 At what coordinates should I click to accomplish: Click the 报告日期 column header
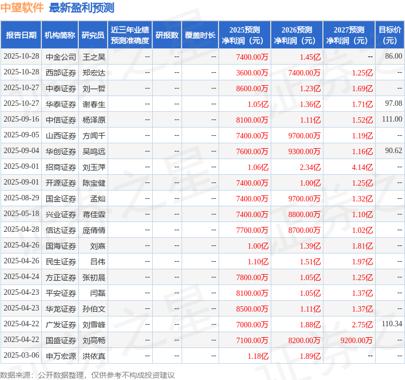pos(21,35)
